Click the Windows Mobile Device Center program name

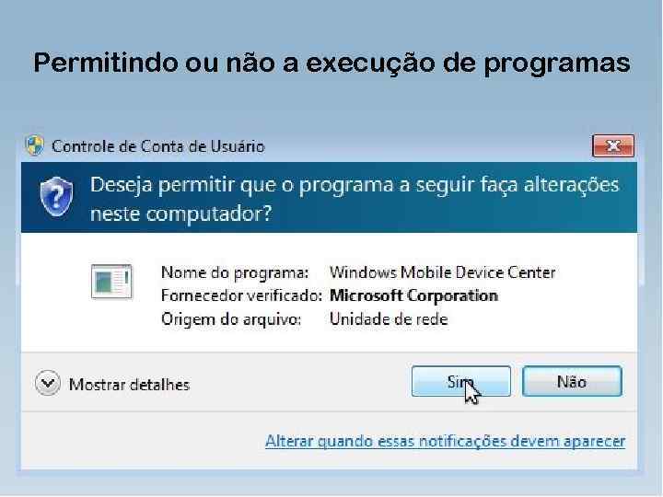[x=442, y=272]
